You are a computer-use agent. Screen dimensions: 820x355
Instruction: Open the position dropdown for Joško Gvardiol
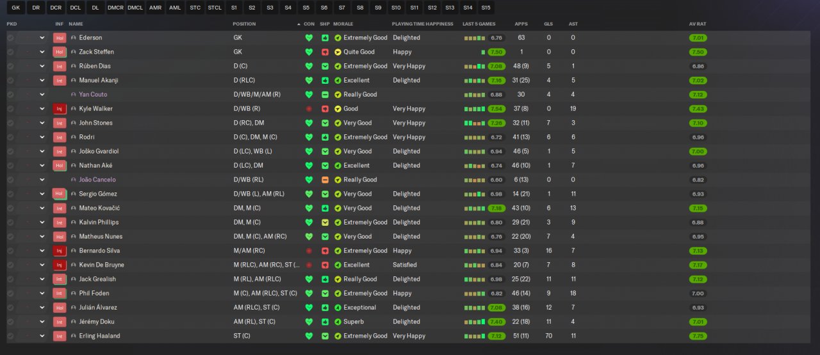click(x=42, y=152)
